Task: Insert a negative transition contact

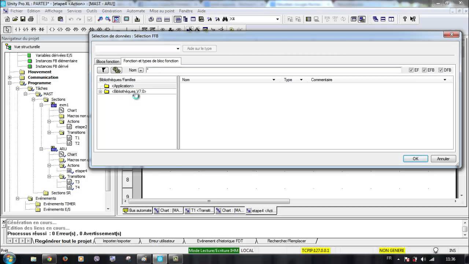Action: tap(41, 29)
